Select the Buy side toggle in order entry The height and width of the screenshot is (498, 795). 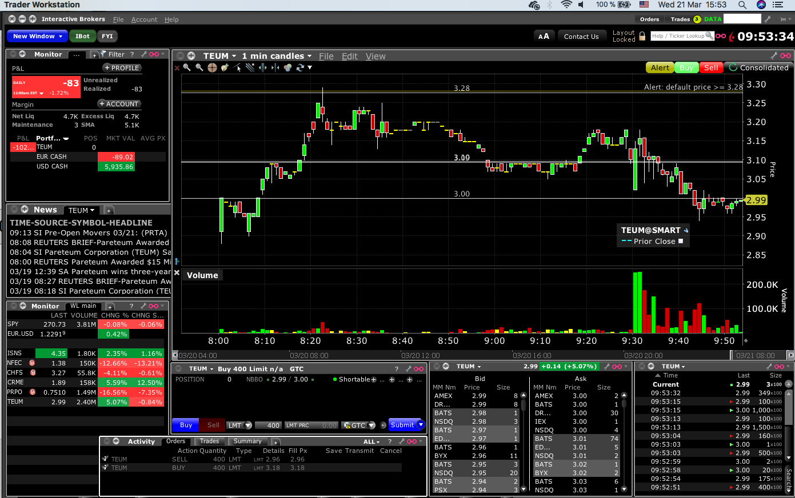coord(186,425)
